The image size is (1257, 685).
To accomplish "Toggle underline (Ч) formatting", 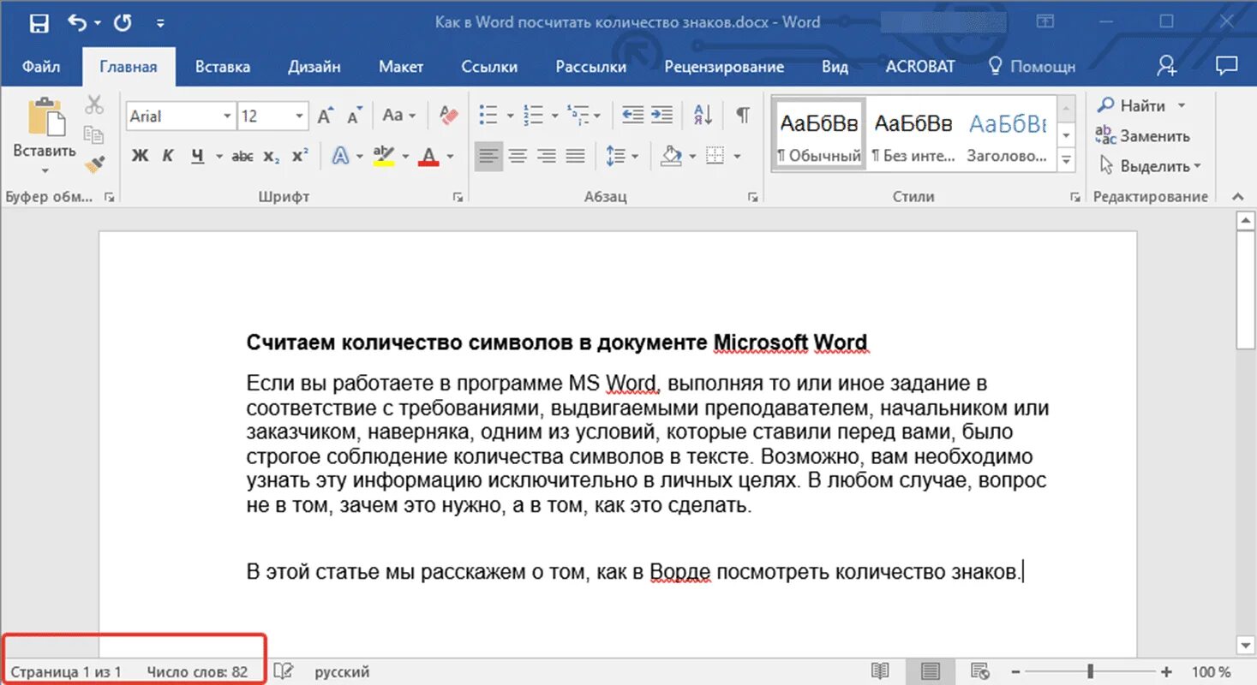I will (x=198, y=156).
